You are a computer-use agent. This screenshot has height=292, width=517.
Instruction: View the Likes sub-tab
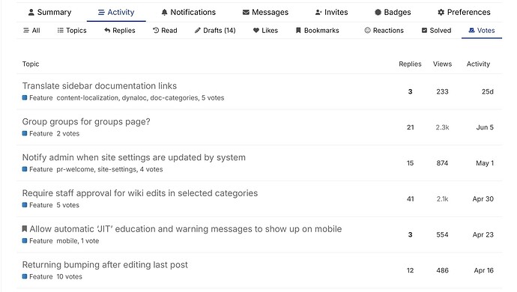[x=265, y=30]
